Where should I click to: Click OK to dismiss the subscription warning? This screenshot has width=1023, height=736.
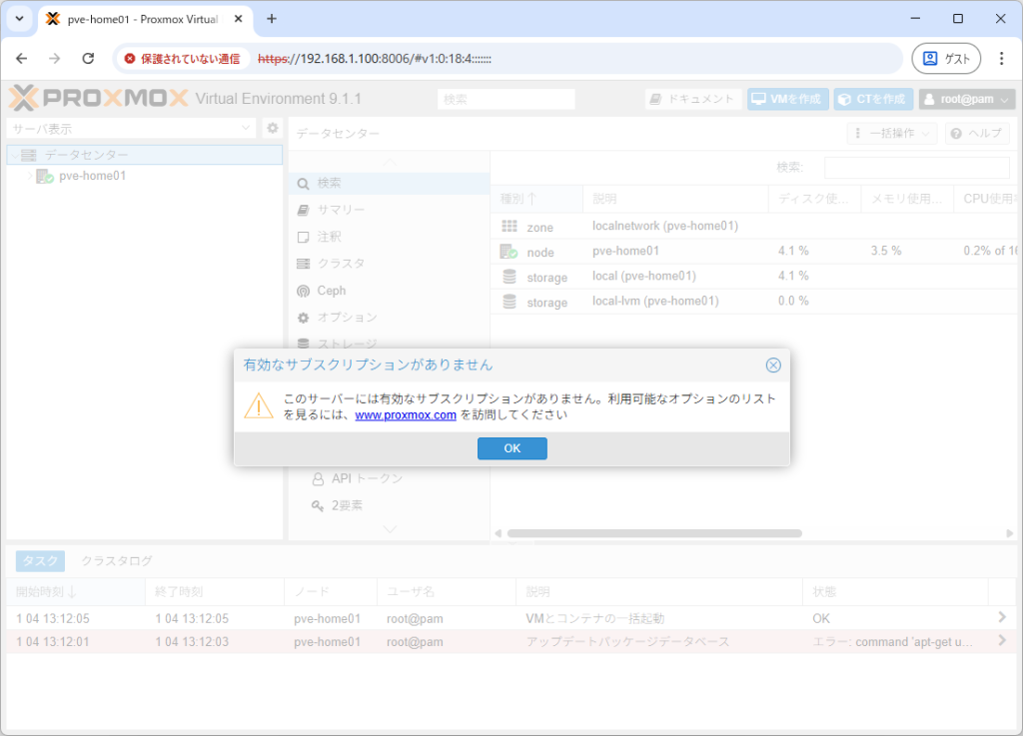[x=511, y=447]
